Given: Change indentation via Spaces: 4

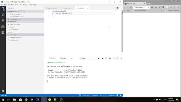Looking at the screenshot, I should tap(95, 95).
